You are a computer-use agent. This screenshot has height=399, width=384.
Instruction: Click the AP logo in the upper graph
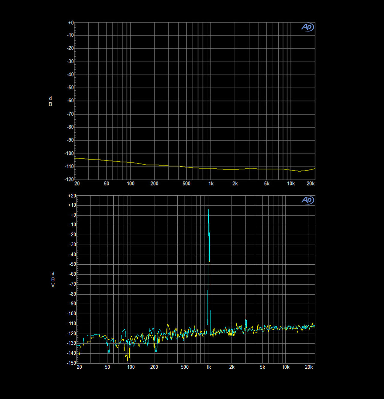click(307, 27)
